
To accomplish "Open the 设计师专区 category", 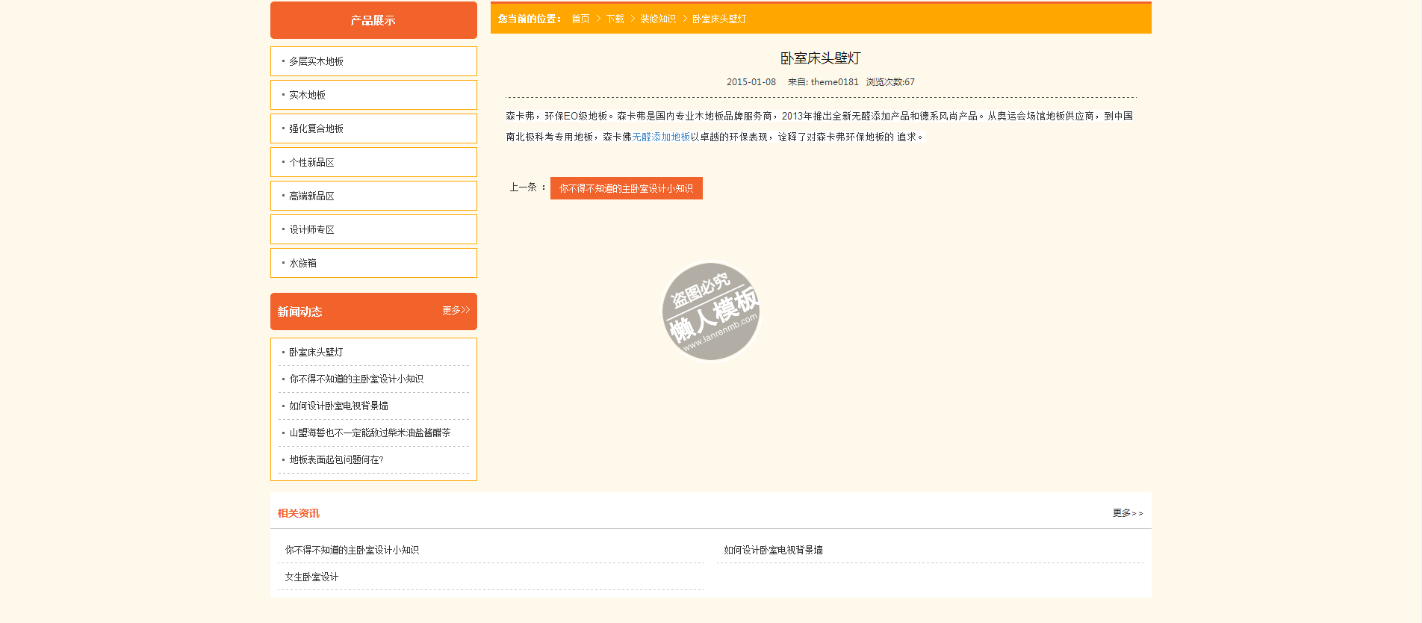I will coord(311,229).
